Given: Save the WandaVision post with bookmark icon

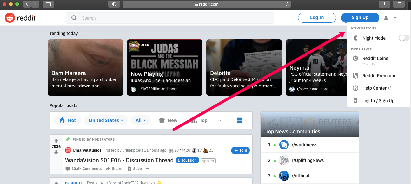Looking at the screenshot, I should click(x=129, y=168).
